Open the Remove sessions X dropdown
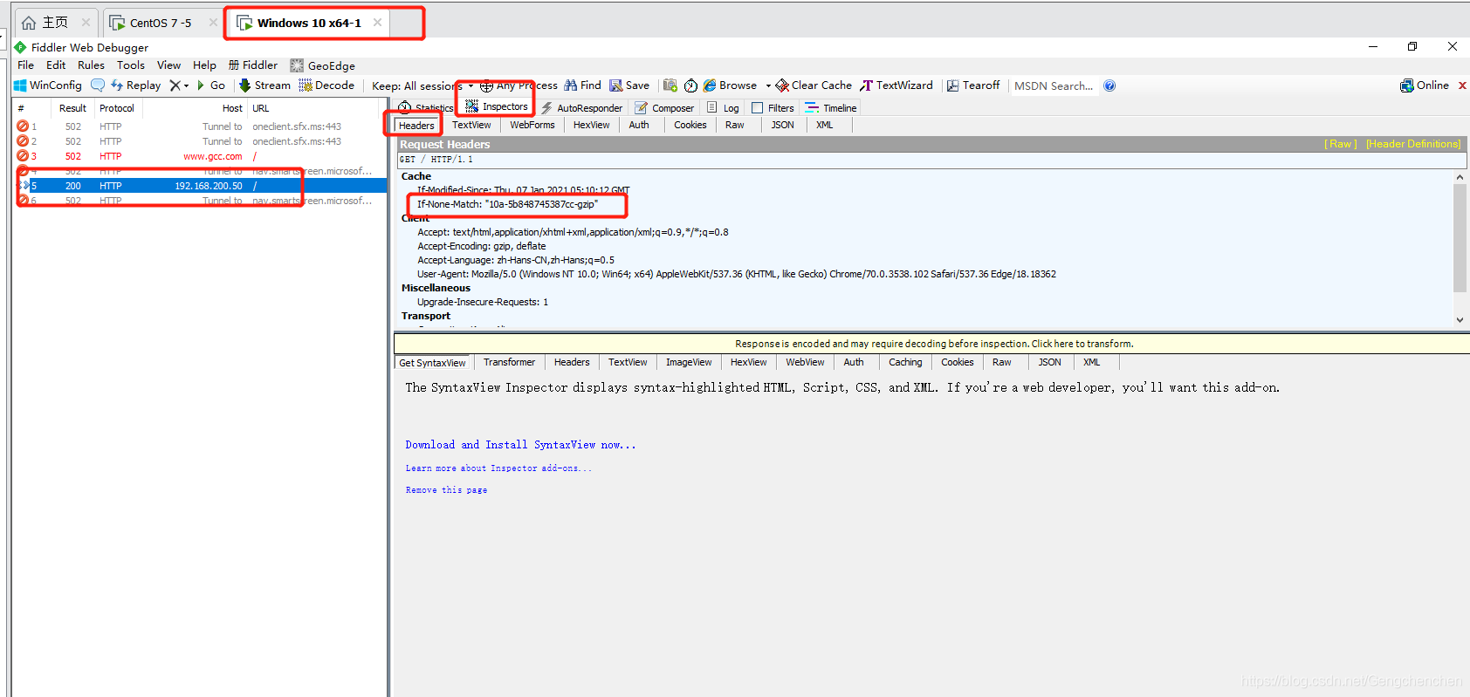The height and width of the screenshot is (697, 1470). [x=179, y=85]
